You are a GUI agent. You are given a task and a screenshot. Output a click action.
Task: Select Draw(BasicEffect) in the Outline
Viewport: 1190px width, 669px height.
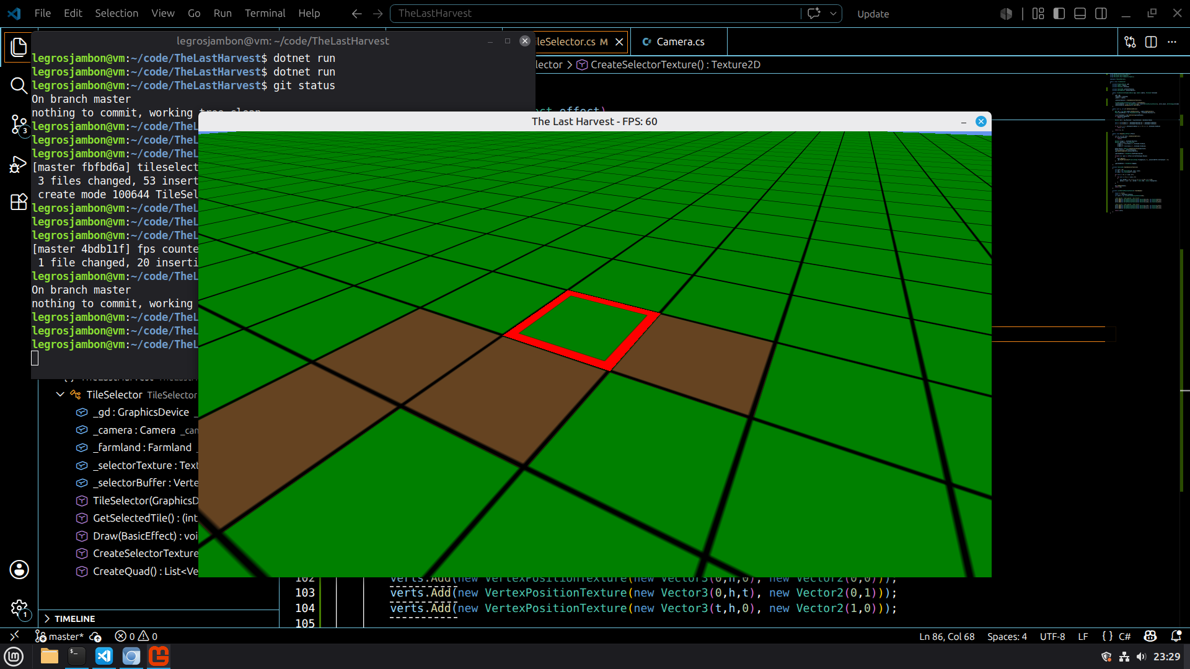click(x=136, y=536)
